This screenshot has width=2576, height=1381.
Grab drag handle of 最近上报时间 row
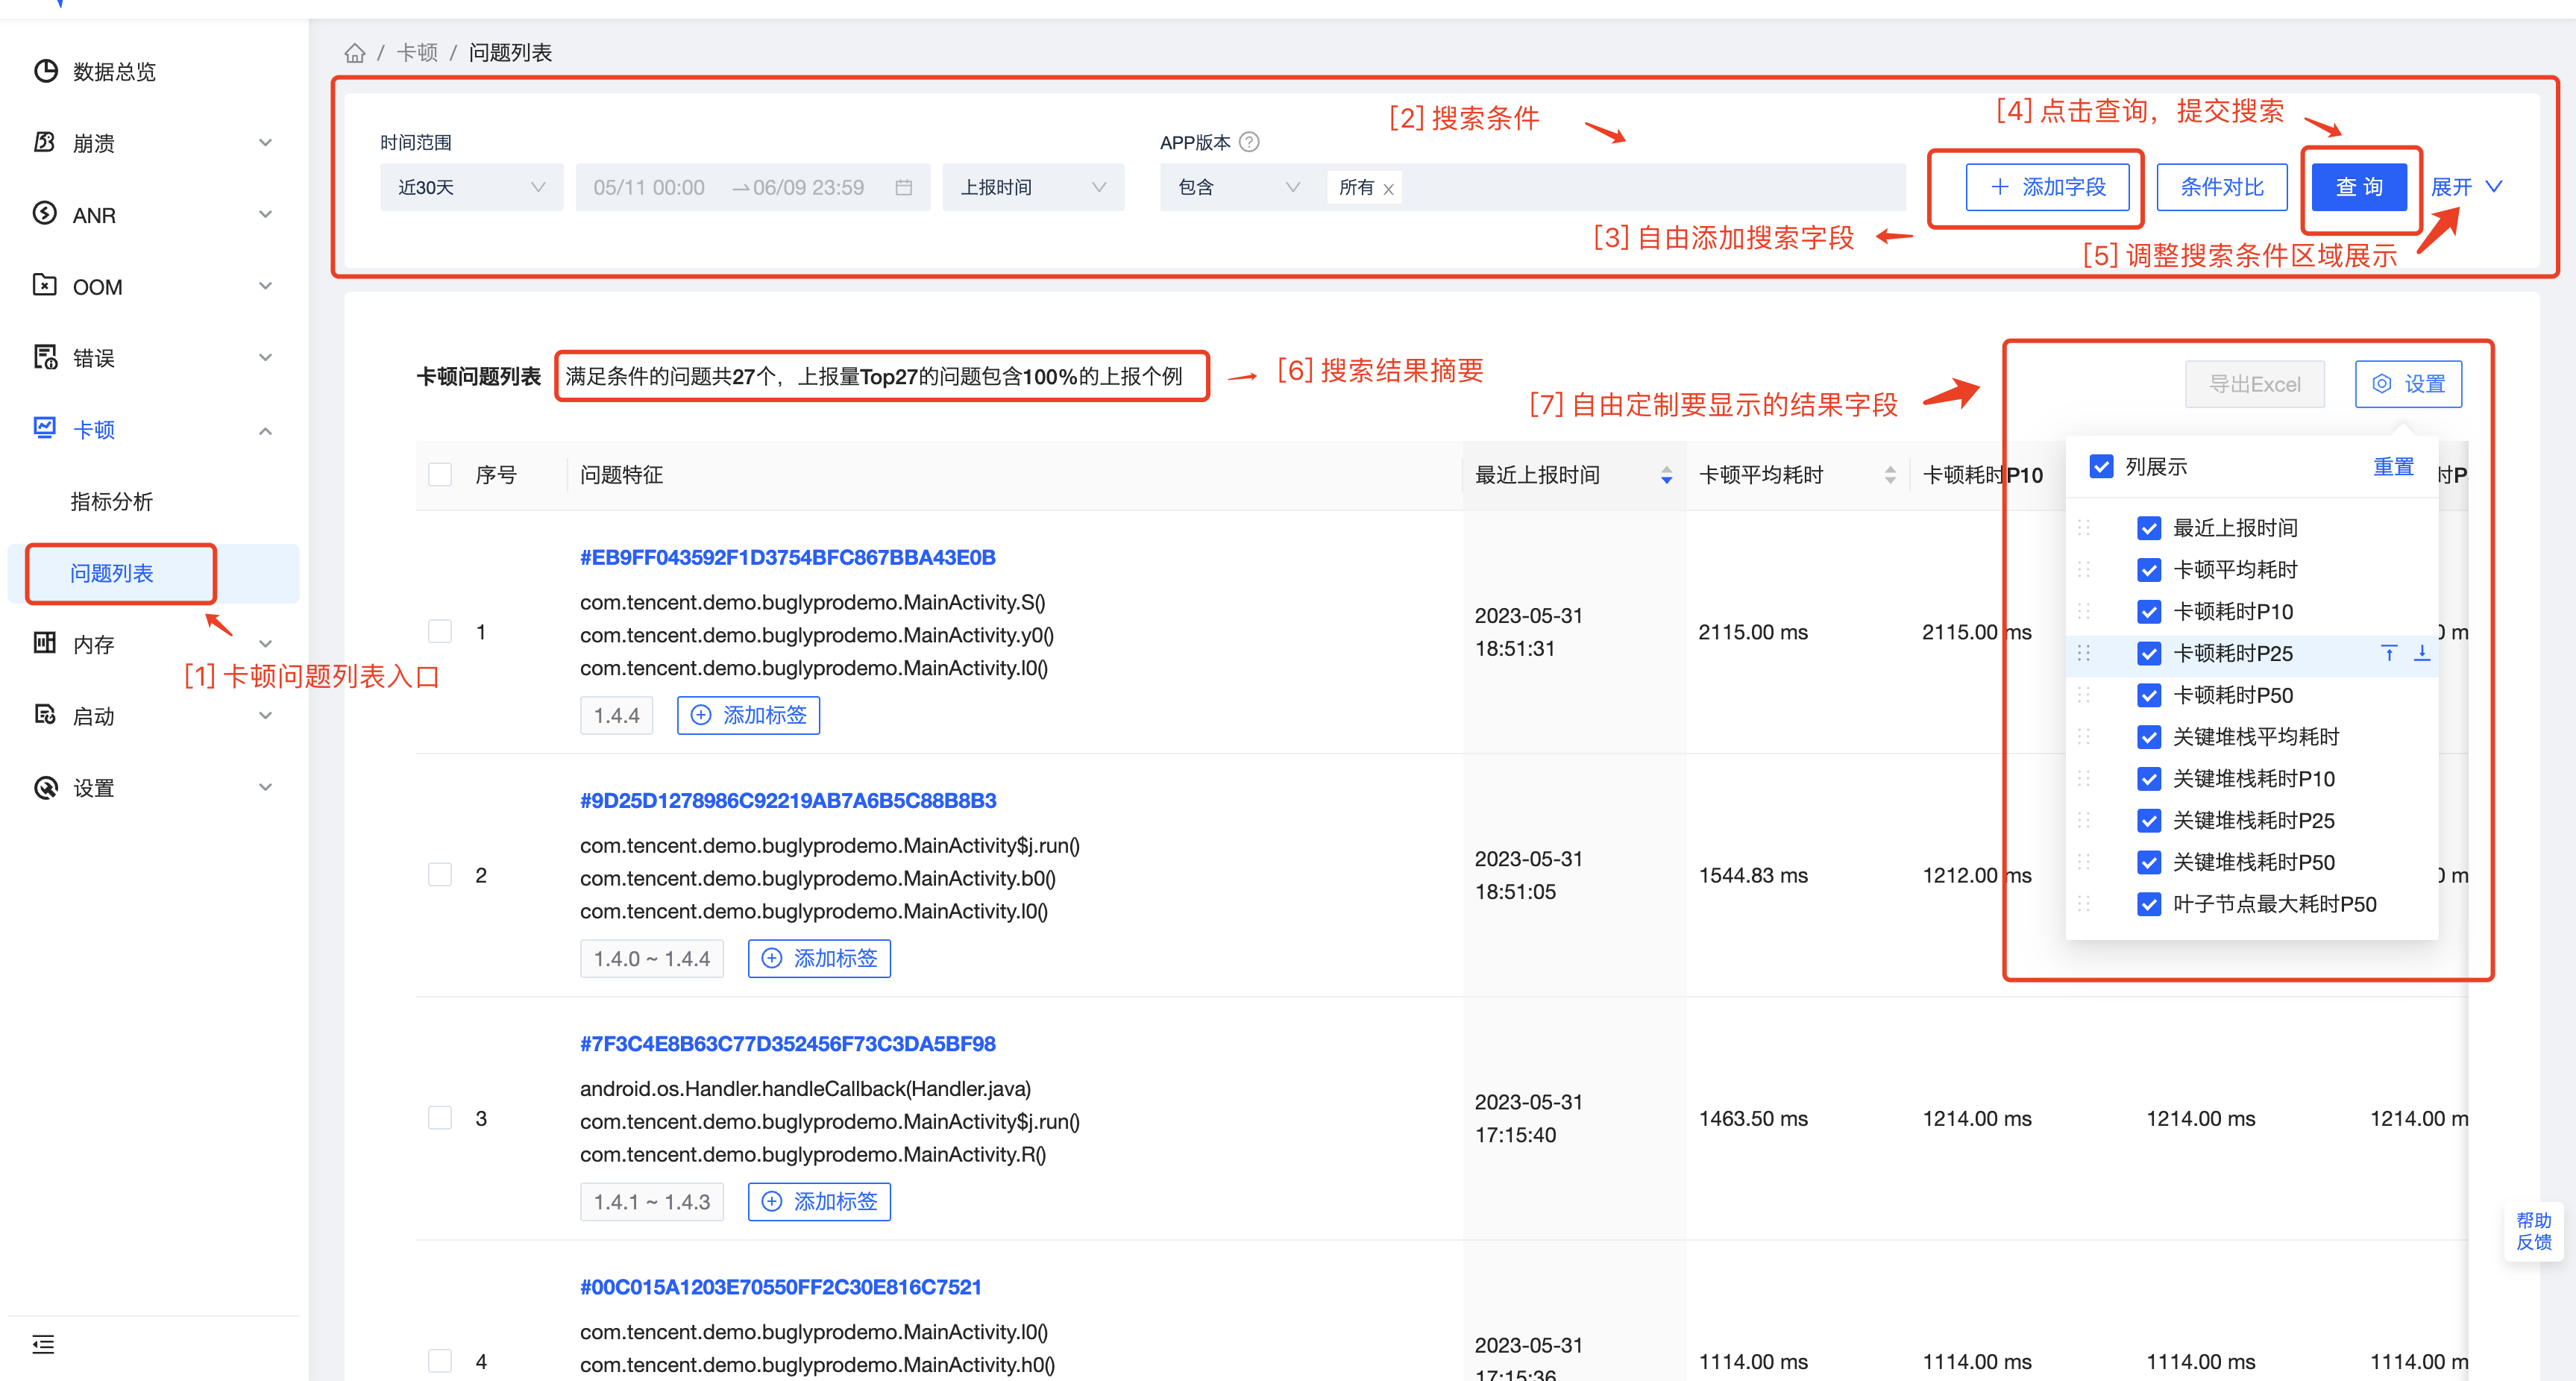(x=2084, y=527)
